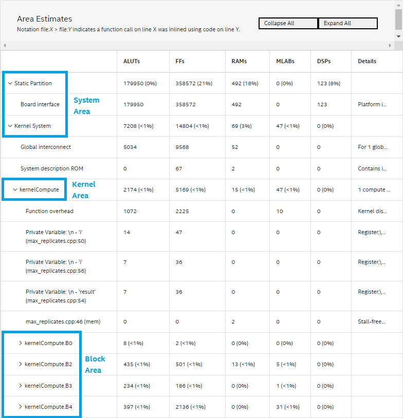Expand the kernelCompute.B2 block
The height and width of the screenshot is (418, 403).
20,364
